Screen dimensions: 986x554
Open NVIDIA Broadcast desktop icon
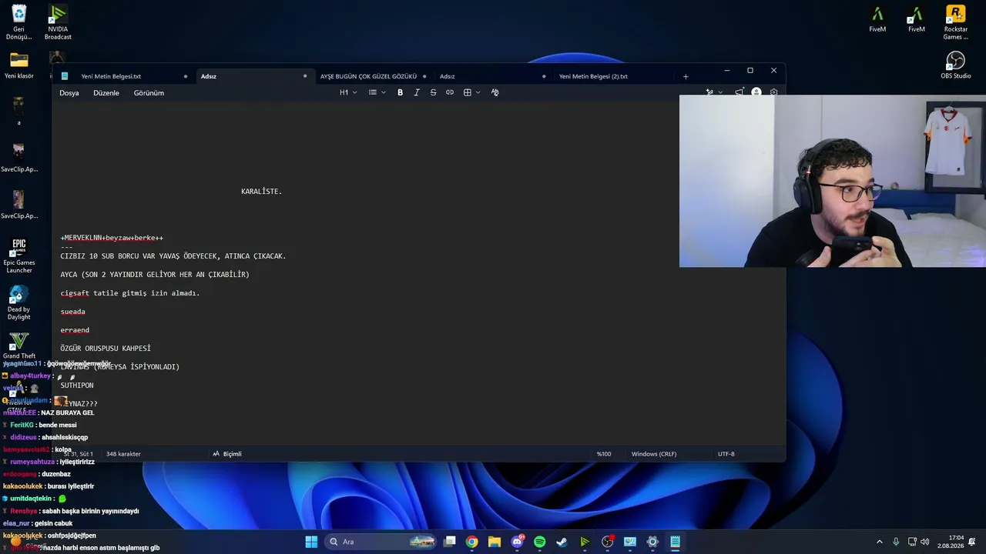click(x=58, y=22)
